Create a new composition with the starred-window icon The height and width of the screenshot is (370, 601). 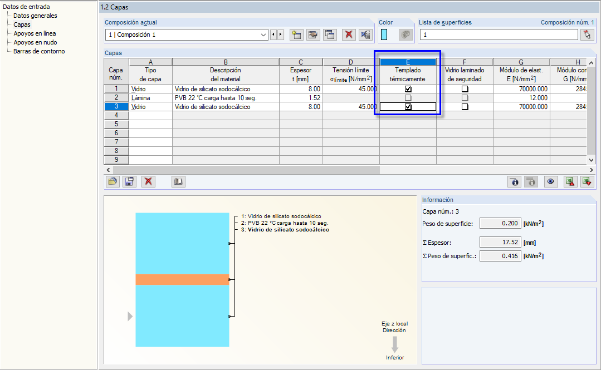[296, 35]
